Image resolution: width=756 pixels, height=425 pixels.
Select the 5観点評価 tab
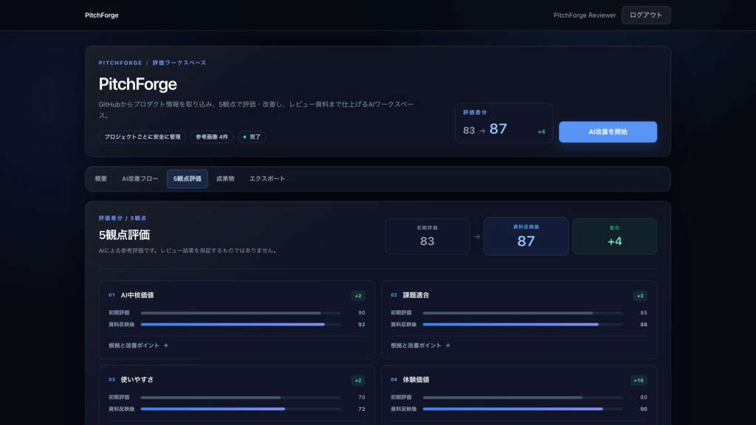(x=187, y=179)
